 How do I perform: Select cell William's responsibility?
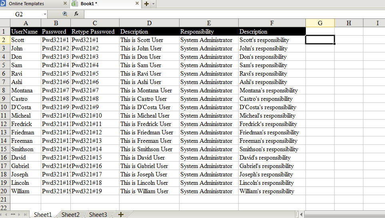[x=272, y=191]
